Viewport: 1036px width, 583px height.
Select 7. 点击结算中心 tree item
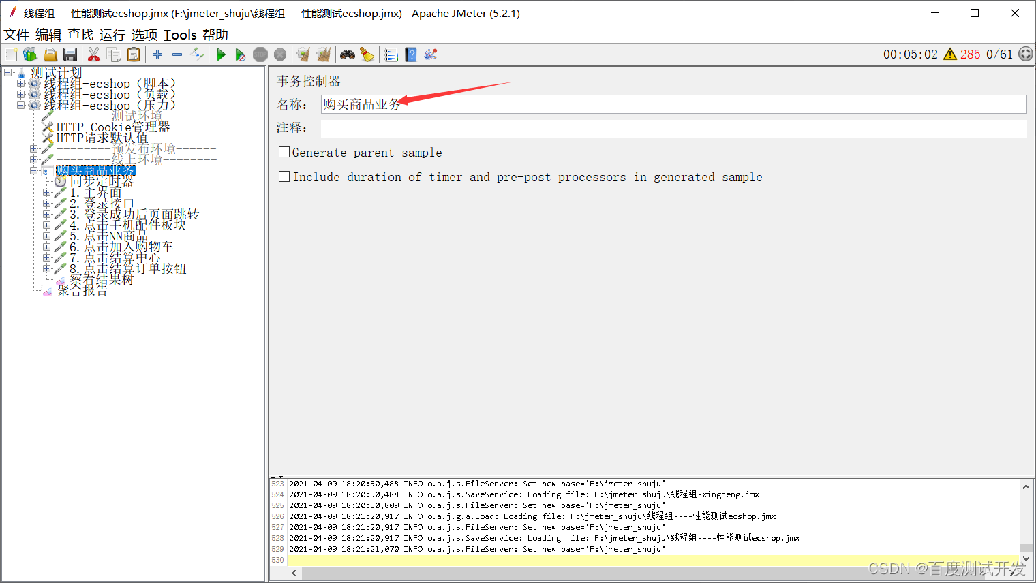[115, 258]
